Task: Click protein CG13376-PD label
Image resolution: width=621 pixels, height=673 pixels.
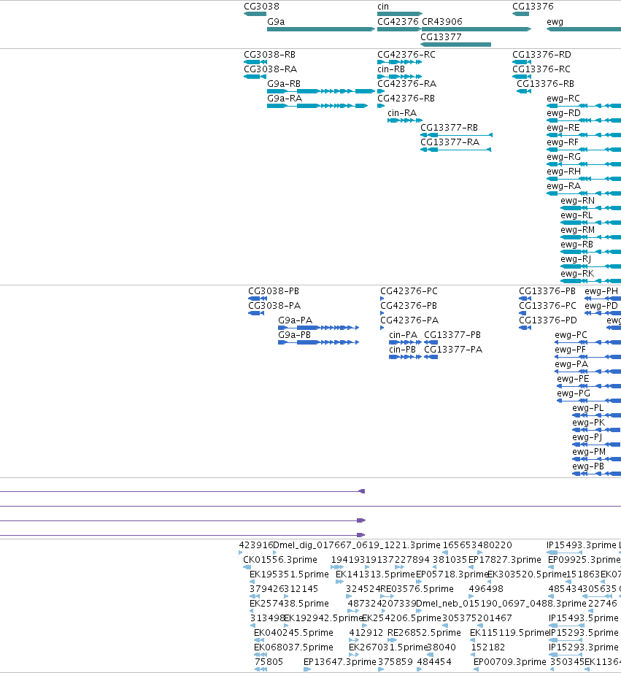Action: tap(548, 320)
